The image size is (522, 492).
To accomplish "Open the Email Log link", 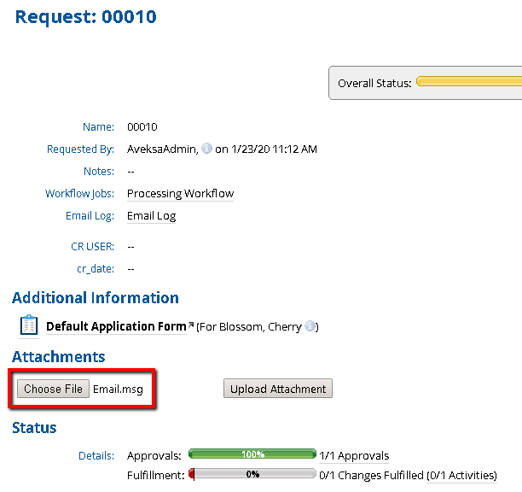I will (151, 216).
